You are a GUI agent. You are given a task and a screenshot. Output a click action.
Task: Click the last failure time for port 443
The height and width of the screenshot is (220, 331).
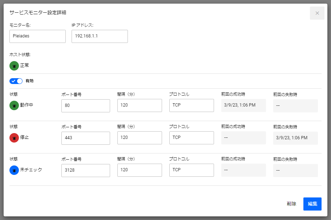[x=295, y=138]
